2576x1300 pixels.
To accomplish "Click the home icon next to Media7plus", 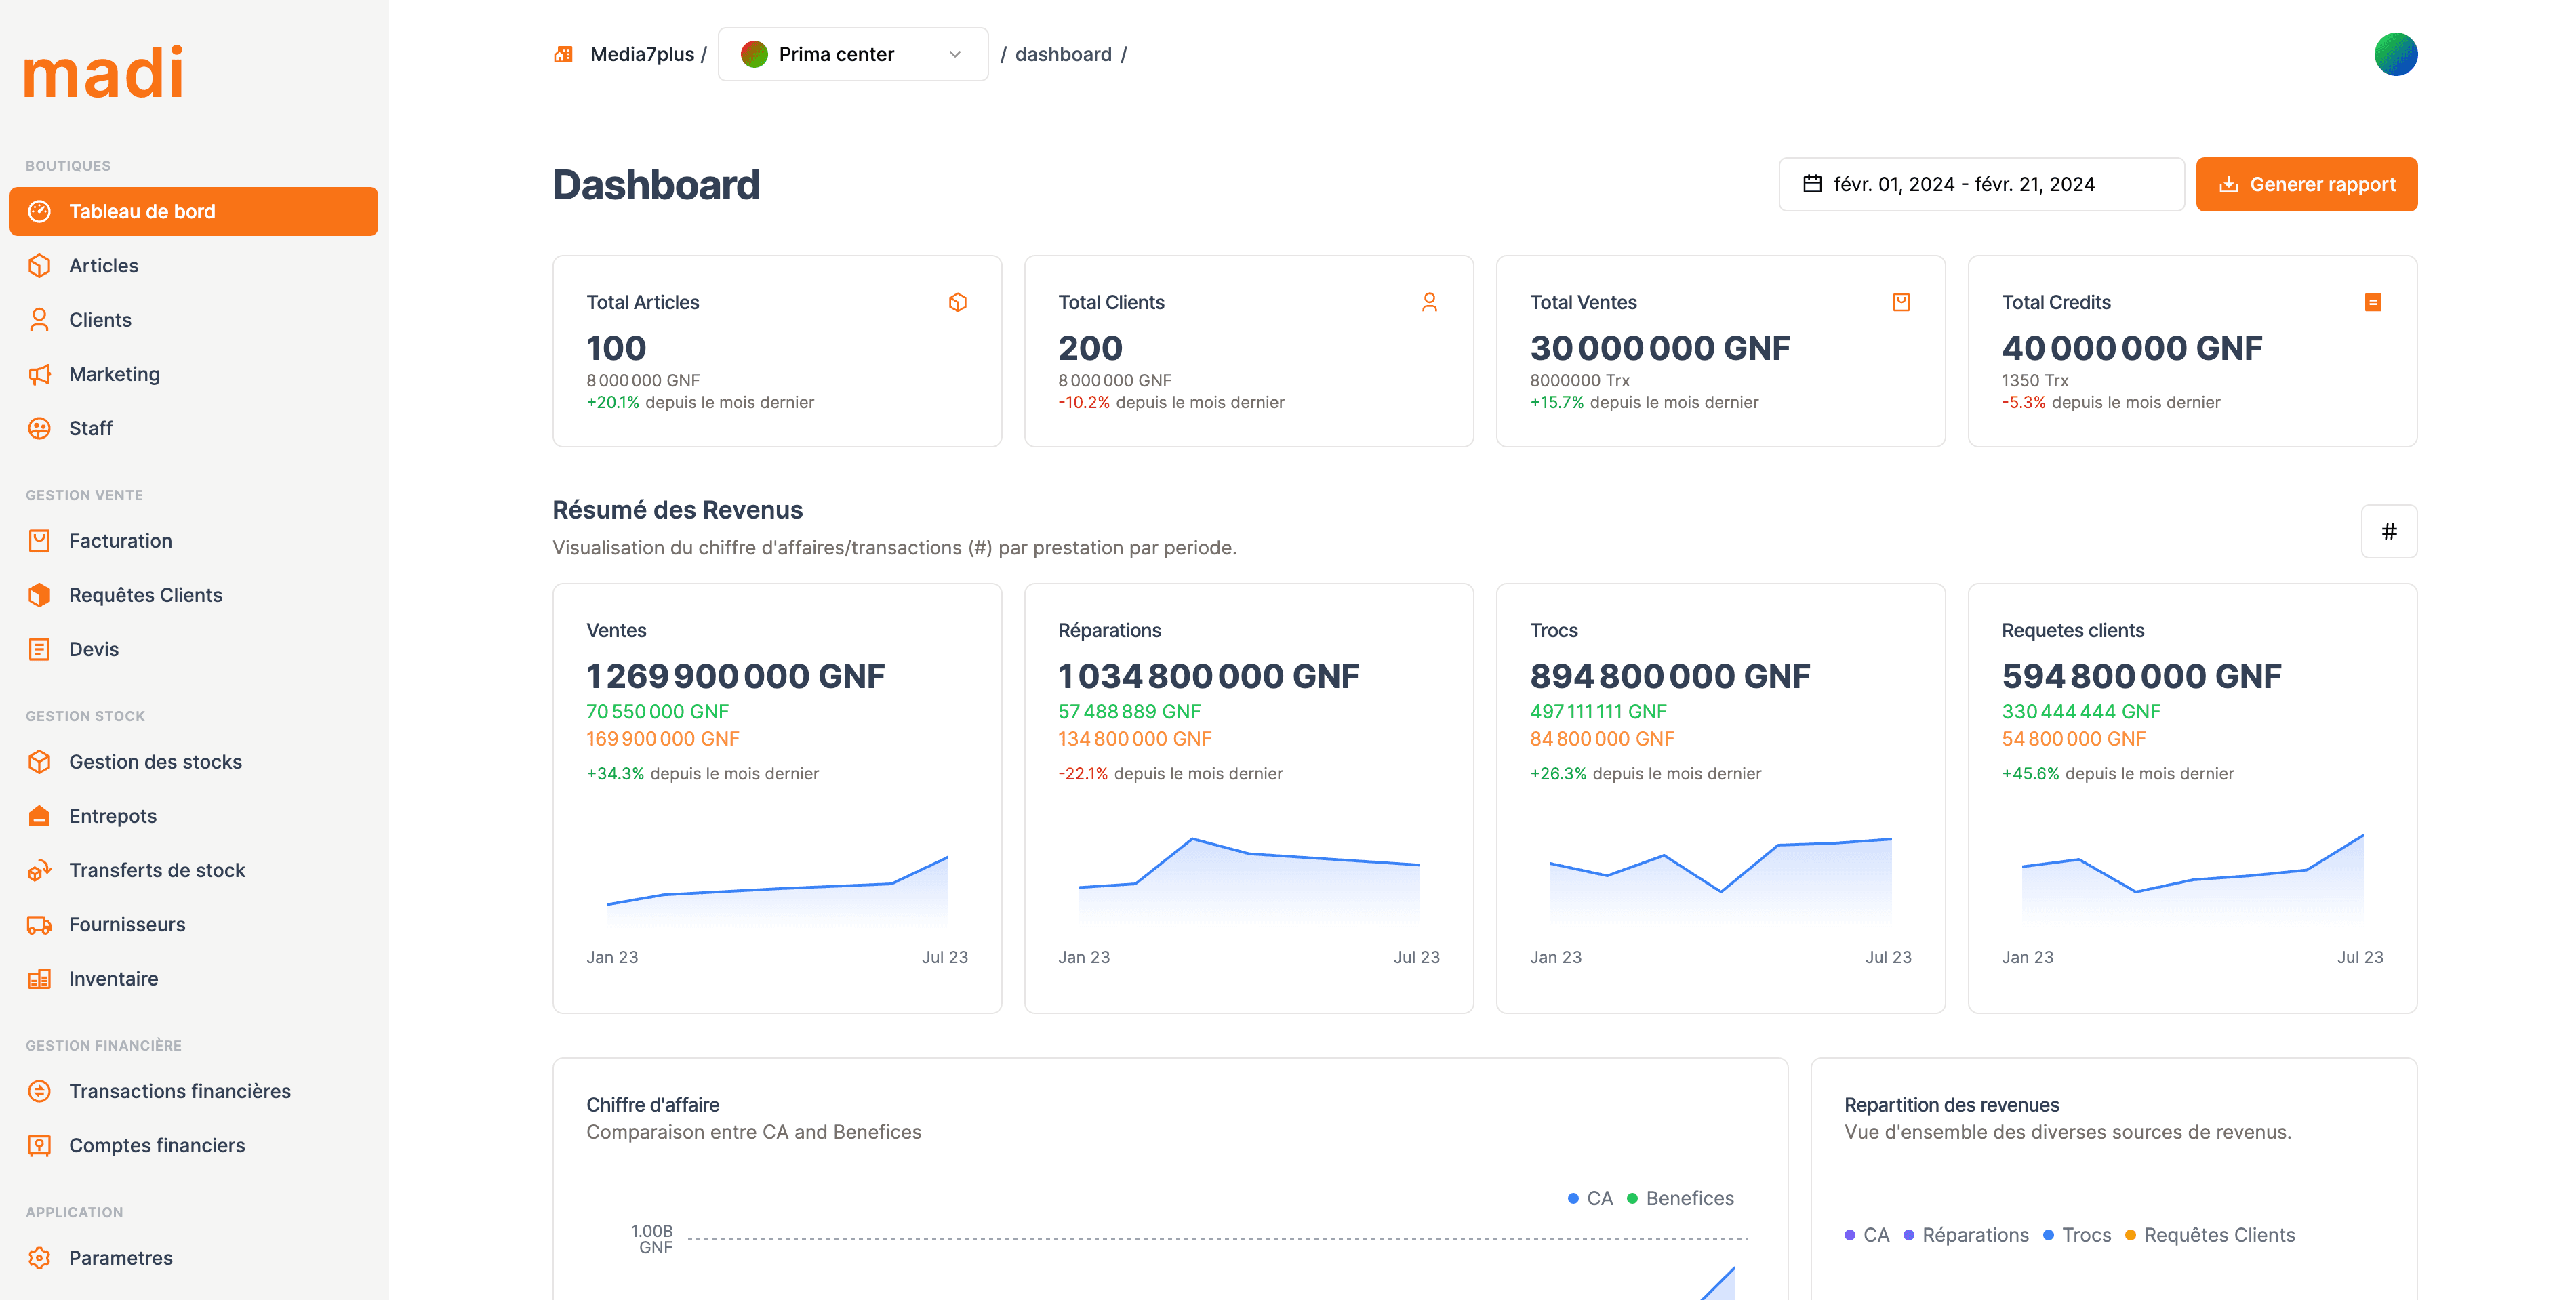I will tap(563, 54).
